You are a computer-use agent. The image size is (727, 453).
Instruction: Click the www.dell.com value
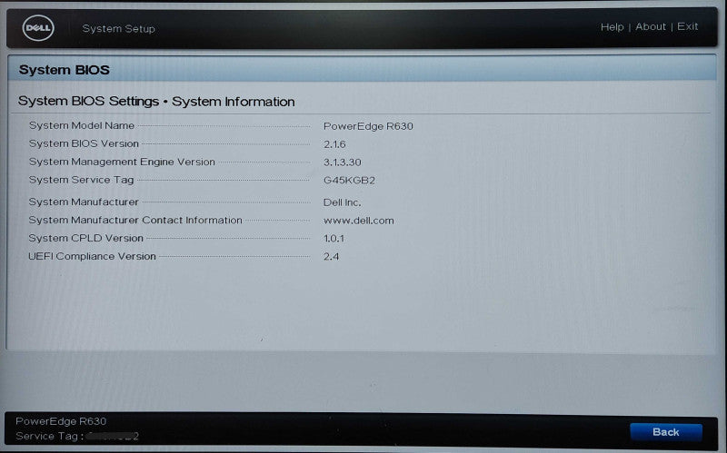point(359,221)
